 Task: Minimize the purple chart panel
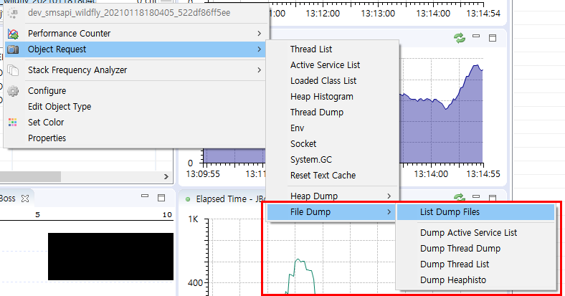pos(476,36)
